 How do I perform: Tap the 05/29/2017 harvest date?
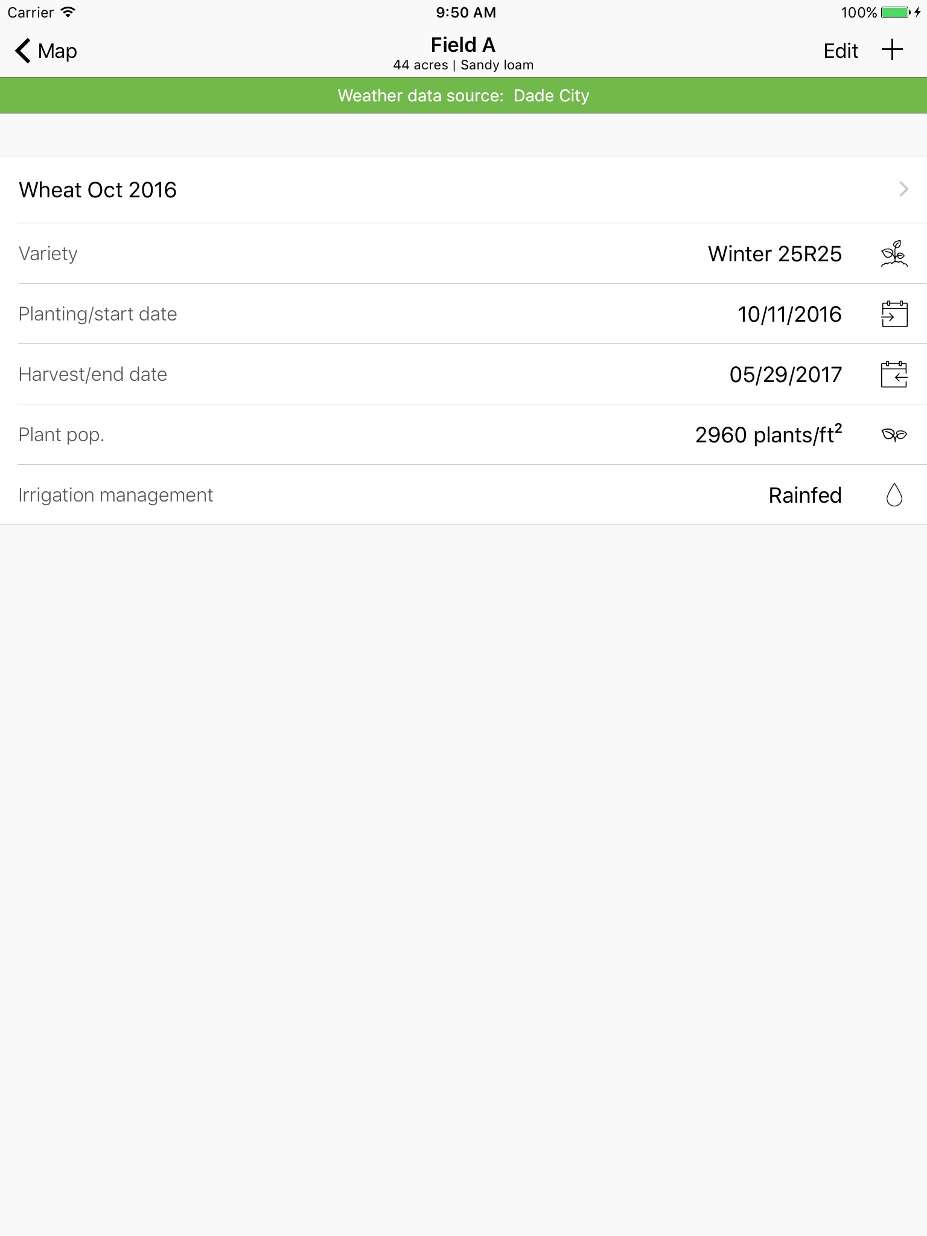pos(785,375)
